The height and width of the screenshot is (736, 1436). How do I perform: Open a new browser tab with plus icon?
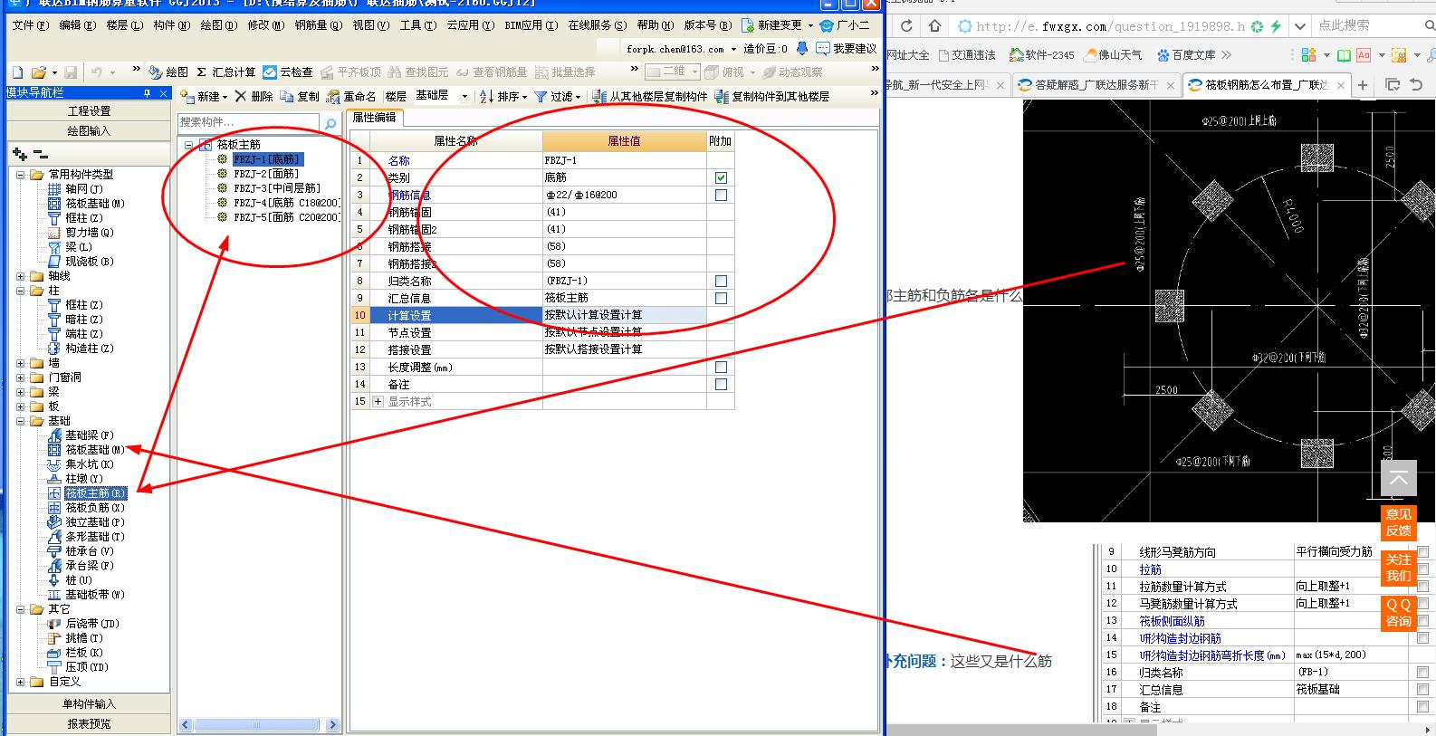click(1363, 85)
